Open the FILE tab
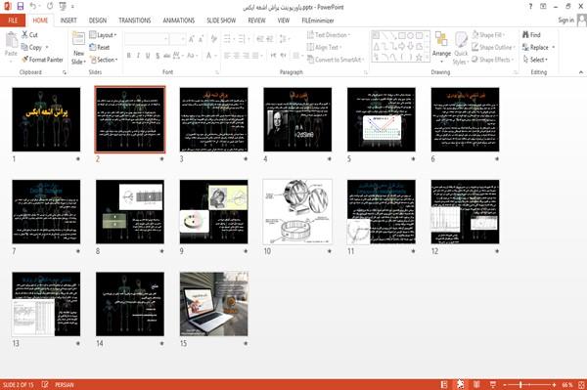This screenshot has height=390, width=587. [x=13, y=21]
